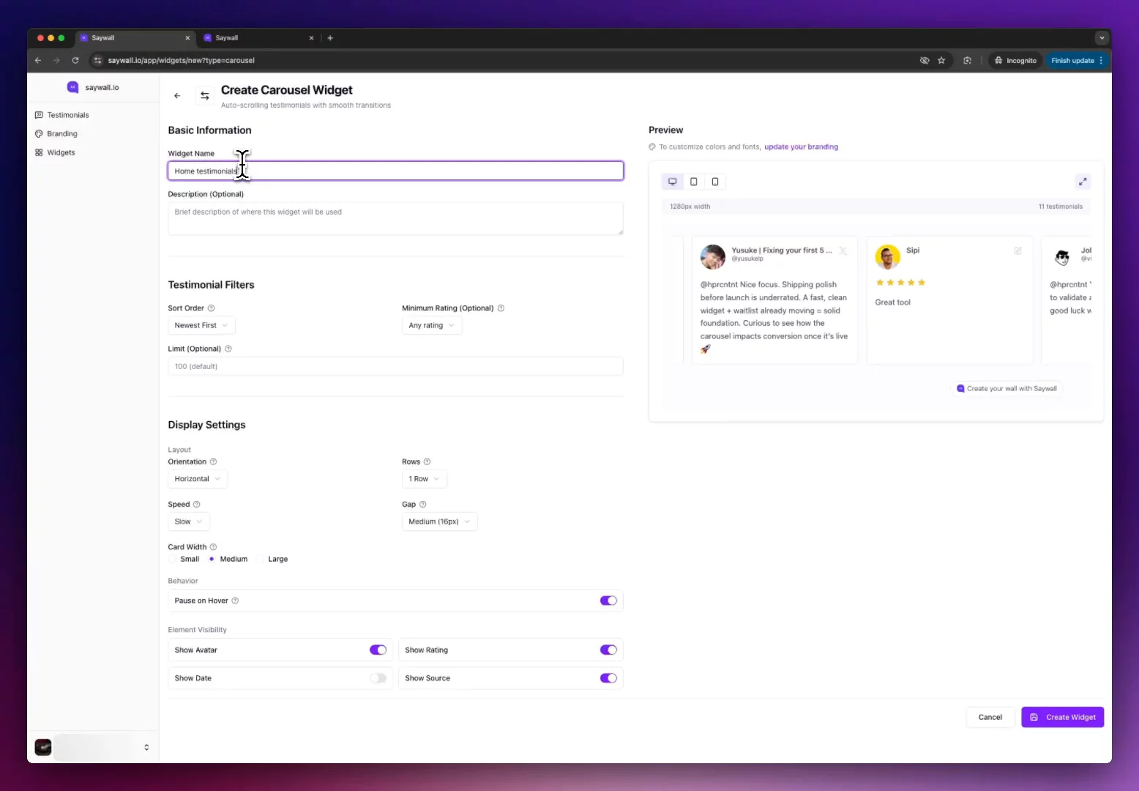This screenshot has width=1139, height=791.
Task: Expand preview to fullscreen
Action: pos(1082,182)
